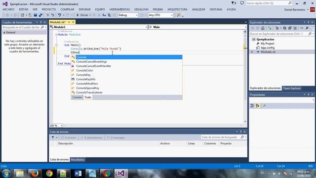Click the error list search field
This screenshot has width=316, height=178.
pos(224,137)
